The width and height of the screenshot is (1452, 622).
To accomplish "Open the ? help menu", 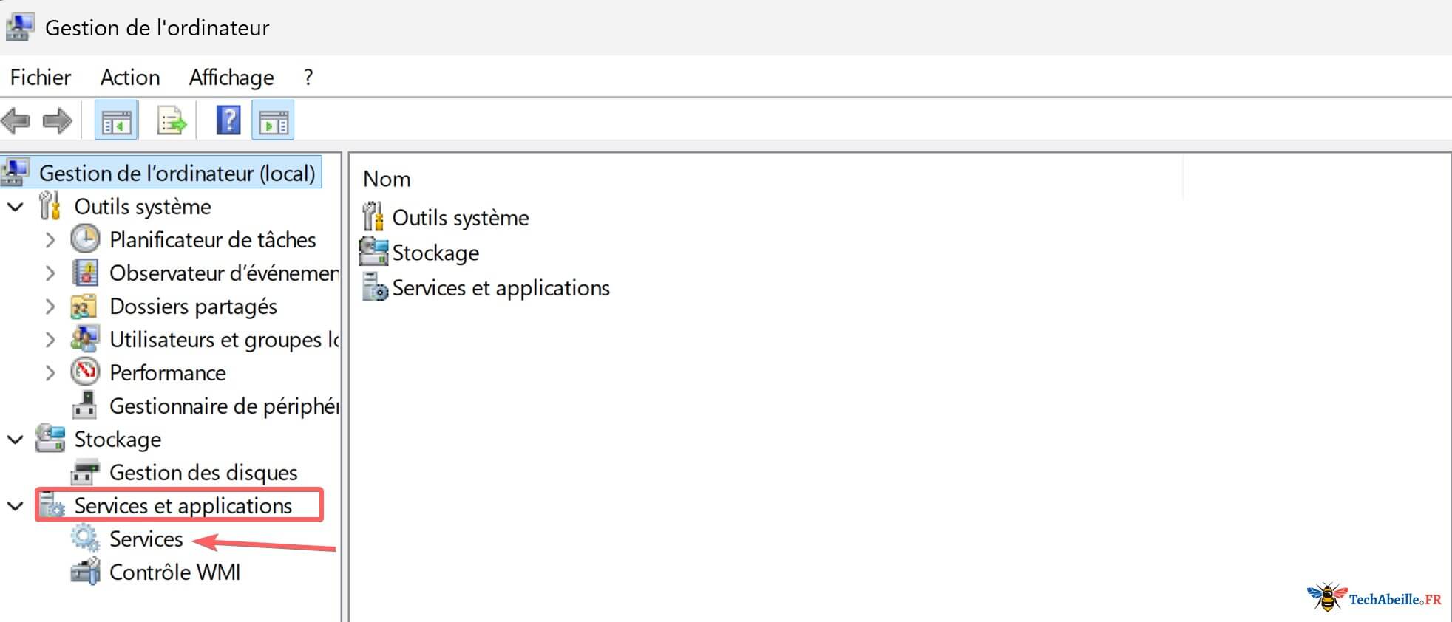I will [x=308, y=77].
